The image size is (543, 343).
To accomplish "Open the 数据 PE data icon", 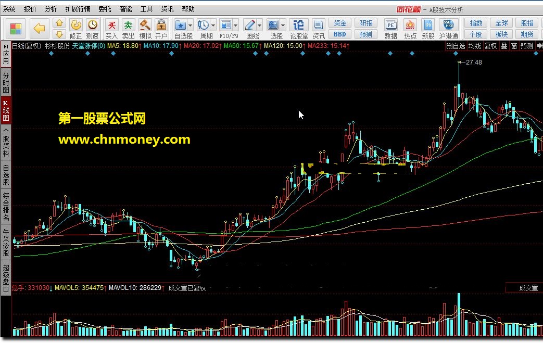I will click(390, 29).
